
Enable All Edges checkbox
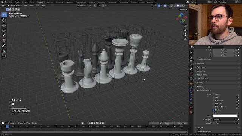(x=213, y=104)
